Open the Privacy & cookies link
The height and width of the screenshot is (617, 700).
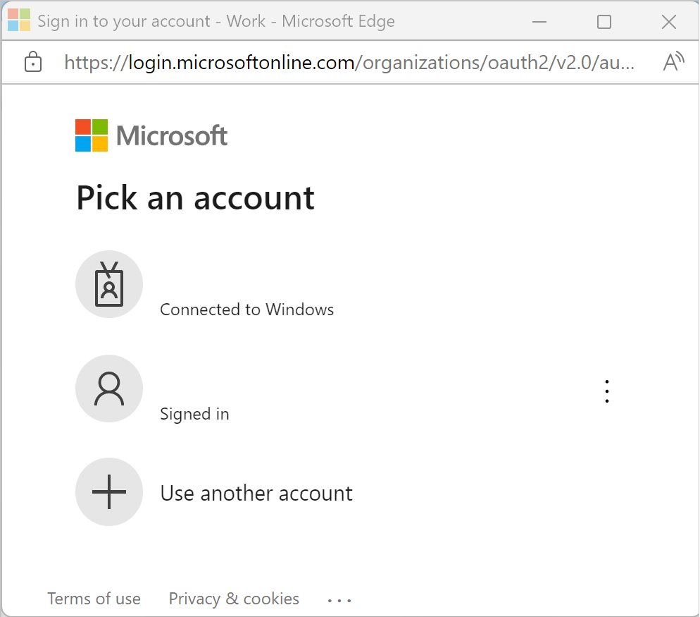233,598
